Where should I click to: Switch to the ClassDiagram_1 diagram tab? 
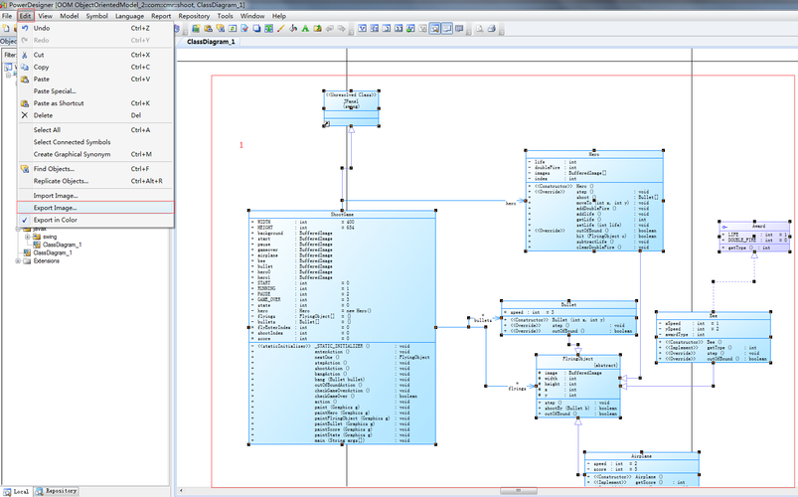coord(211,42)
